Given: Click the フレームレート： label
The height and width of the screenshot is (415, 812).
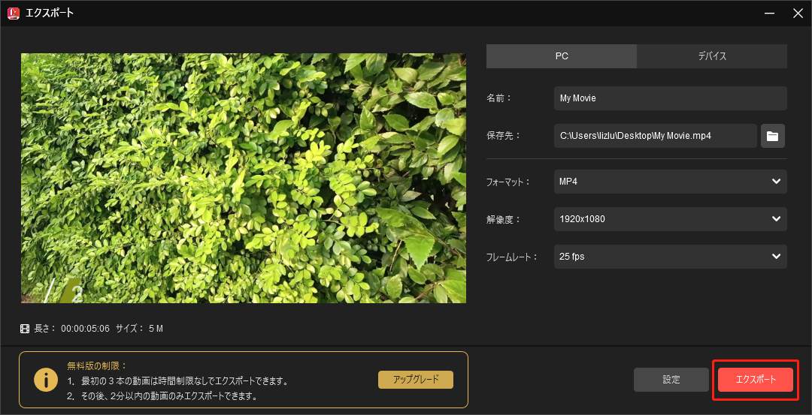Looking at the screenshot, I should (512, 257).
